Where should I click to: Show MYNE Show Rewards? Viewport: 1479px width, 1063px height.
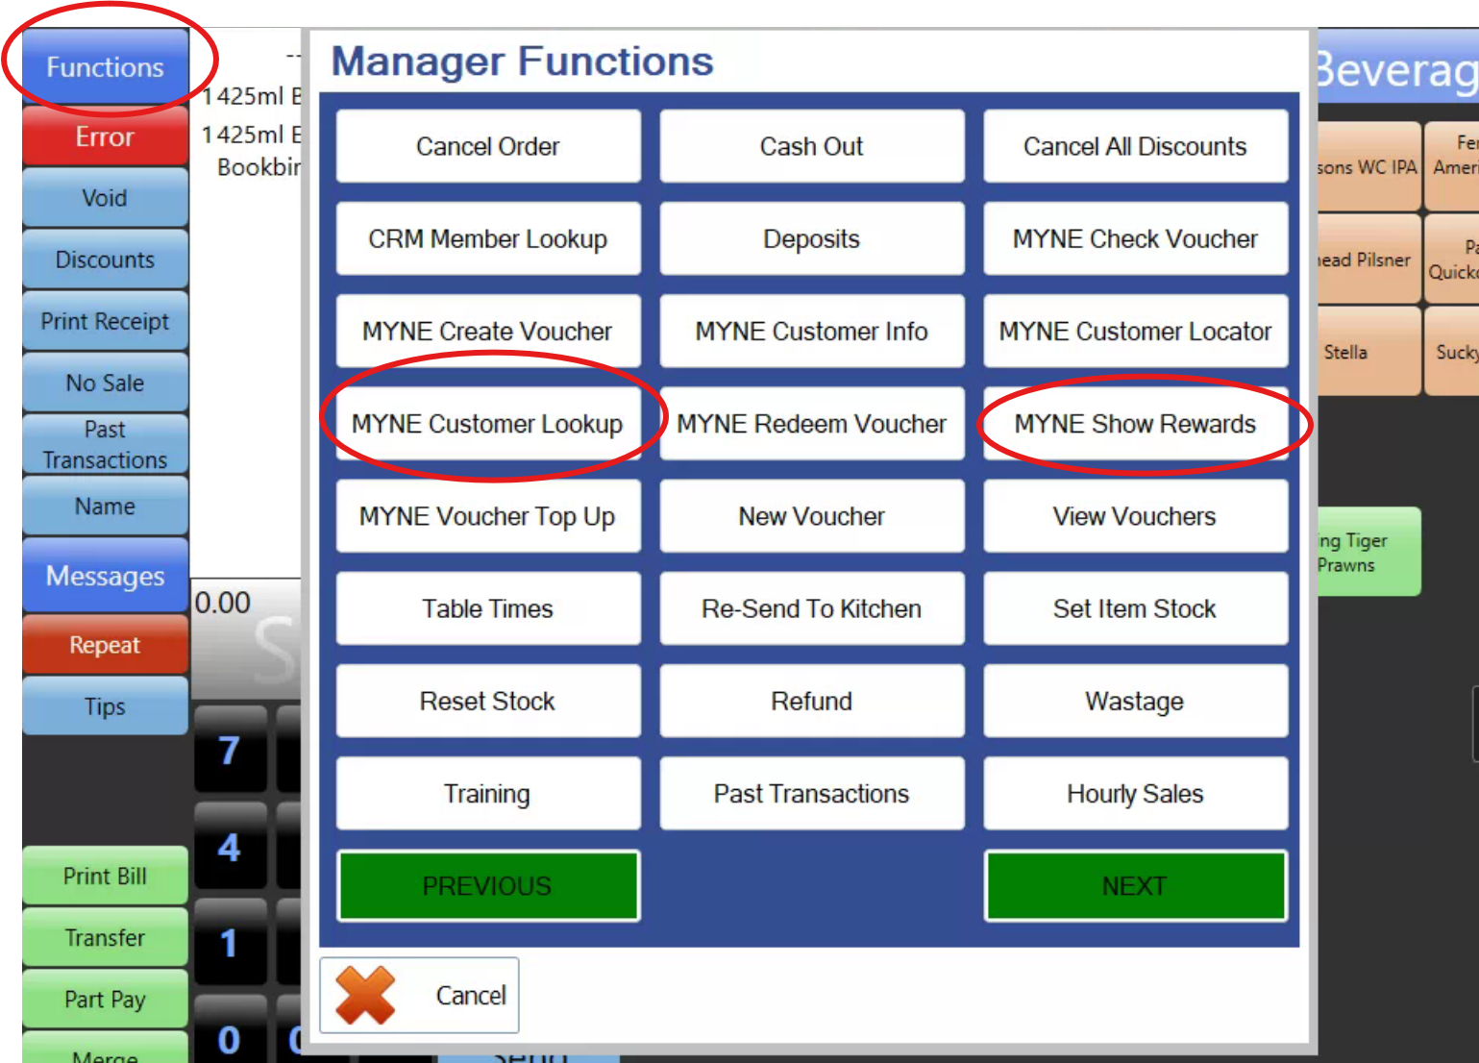(1135, 424)
